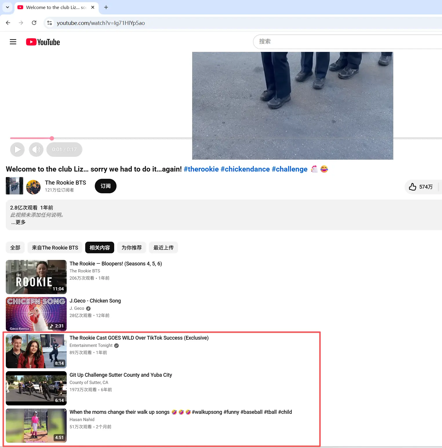442x448 pixels.
Task: Click the 'J.Geco - Chicken Song' title
Action: pos(95,301)
